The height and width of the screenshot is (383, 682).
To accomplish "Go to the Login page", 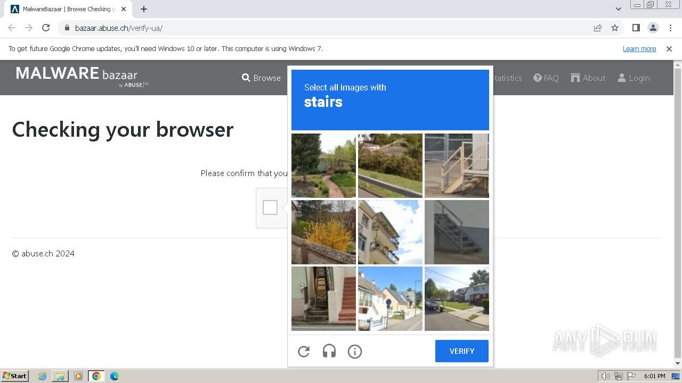I will point(634,78).
